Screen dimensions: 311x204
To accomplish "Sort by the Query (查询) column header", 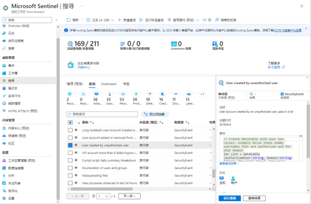I will click(88, 123).
